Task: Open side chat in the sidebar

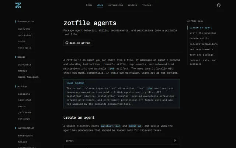Action: 25,100
